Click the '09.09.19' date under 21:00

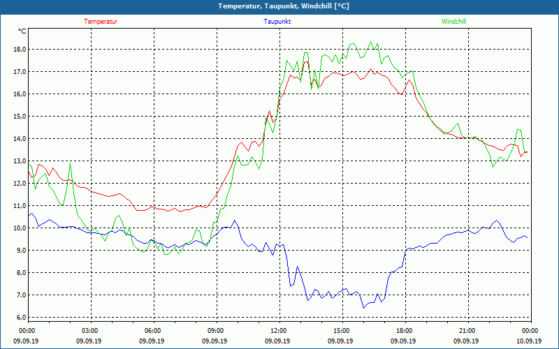point(466,341)
